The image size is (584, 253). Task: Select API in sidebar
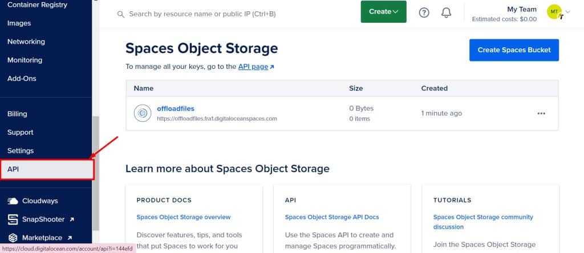point(47,169)
